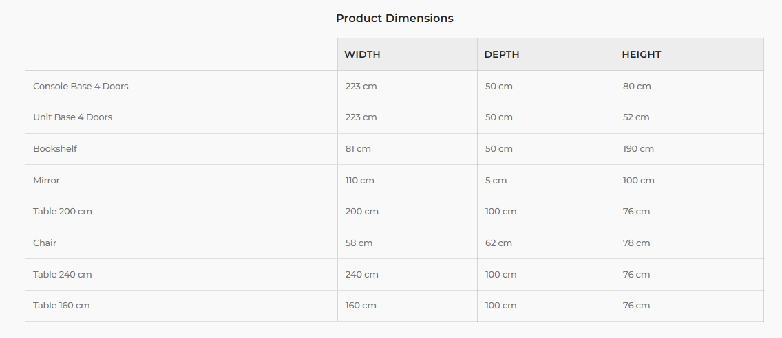Select the Mirror depth cell 5 cm
The image size is (782, 338).
click(x=546, y=180)
